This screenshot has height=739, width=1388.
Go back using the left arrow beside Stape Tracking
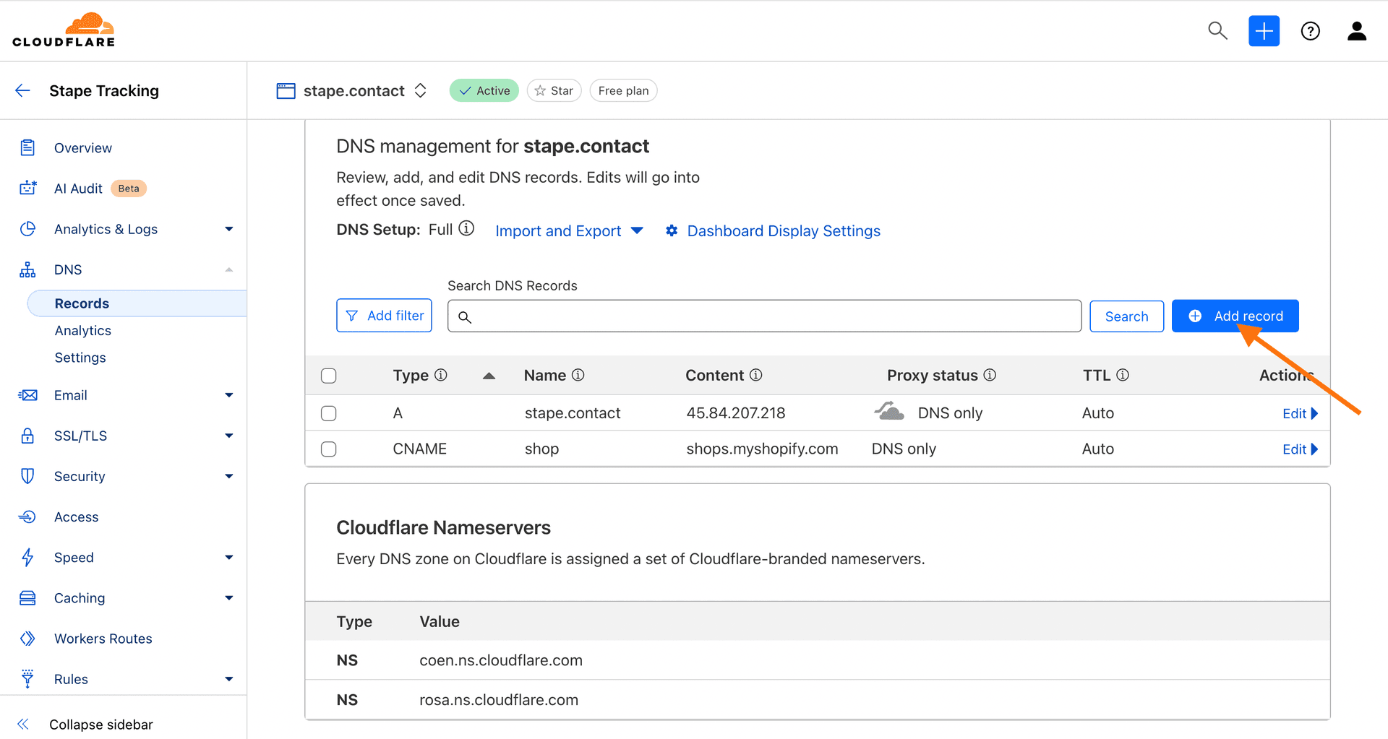tap(22, 90)
